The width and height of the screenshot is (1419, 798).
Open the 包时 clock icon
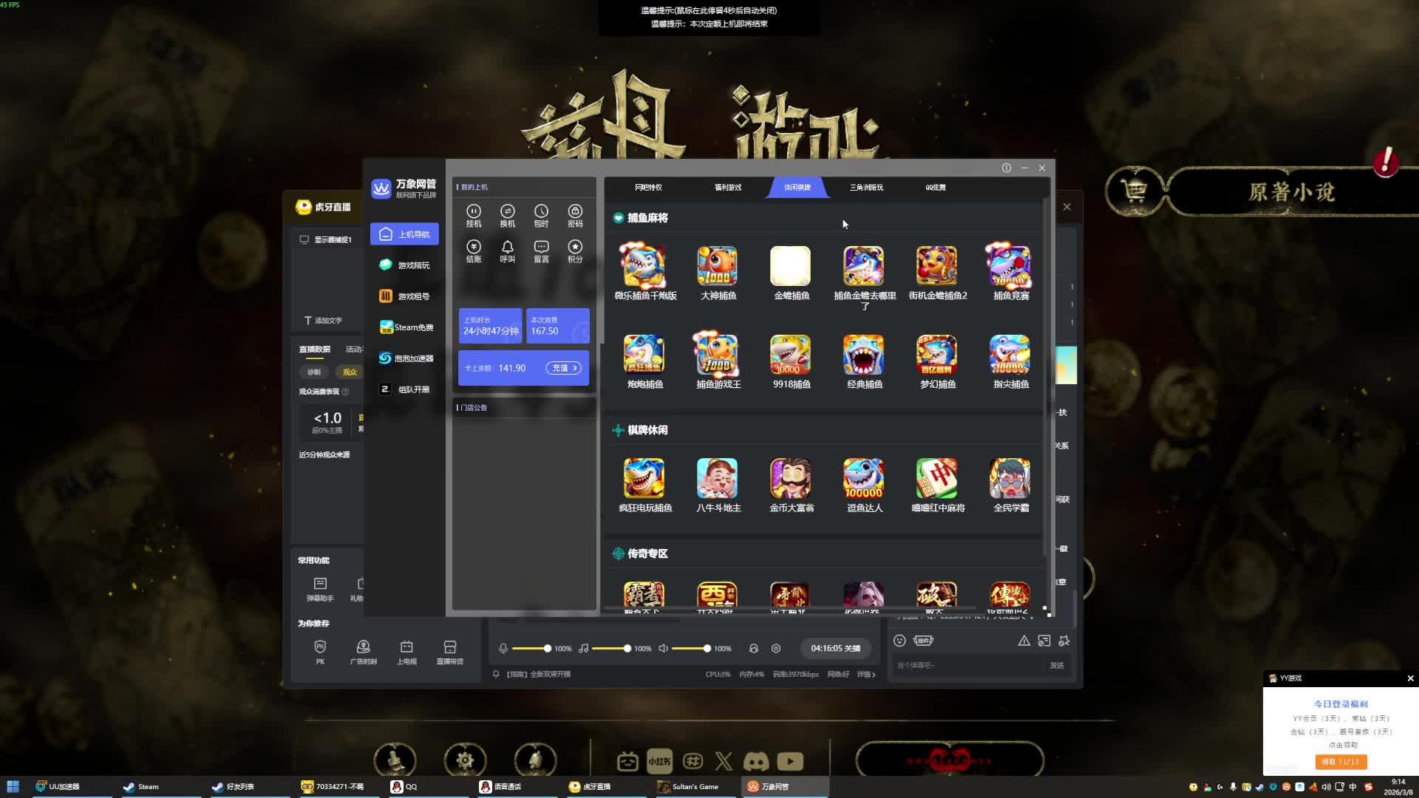(x=541, y=212)
